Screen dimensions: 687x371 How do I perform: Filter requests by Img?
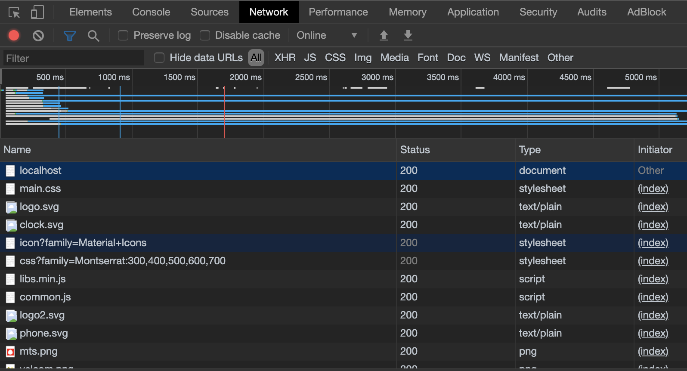point(363,58)
